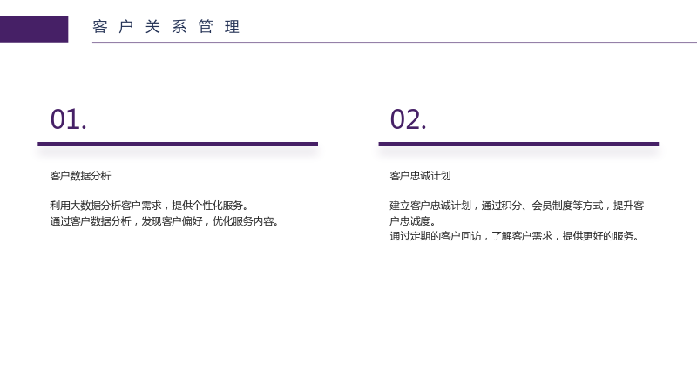The width and height of the screenshot is (697, 392).
Task: Select the purple rectangle beside the title
Action: click(34, 29)
